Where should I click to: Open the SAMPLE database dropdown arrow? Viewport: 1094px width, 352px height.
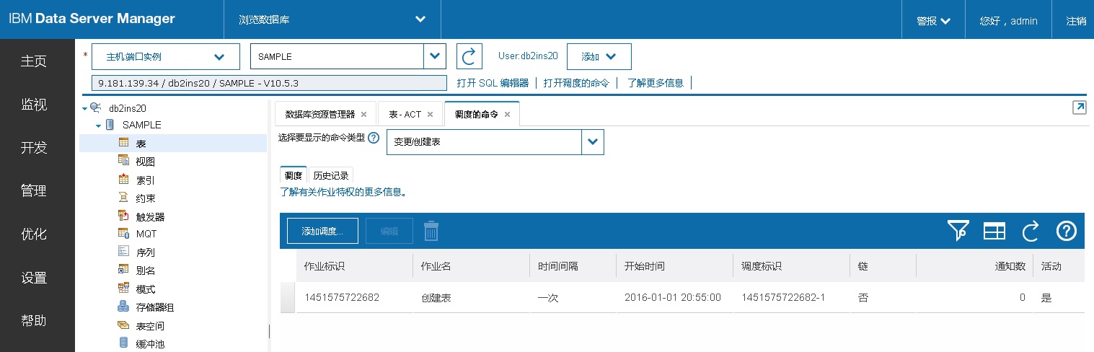[435, 56]
